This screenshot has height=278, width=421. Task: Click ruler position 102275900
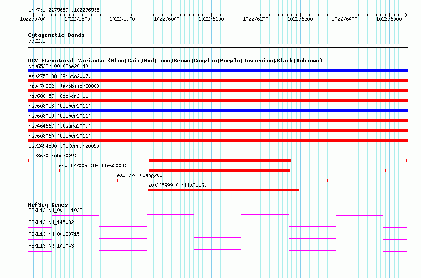coord(122,19)
